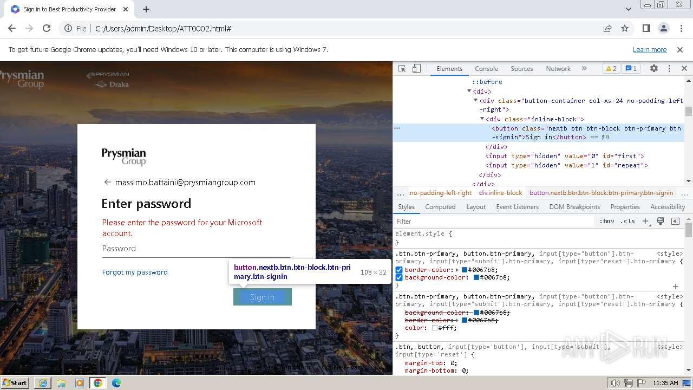Focus the Password input field
693x390 pixels.
click(196, 249)
